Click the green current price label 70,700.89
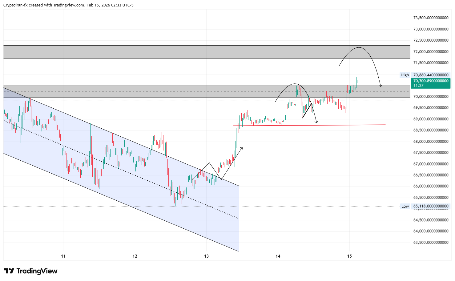 [x=431, y=81]
